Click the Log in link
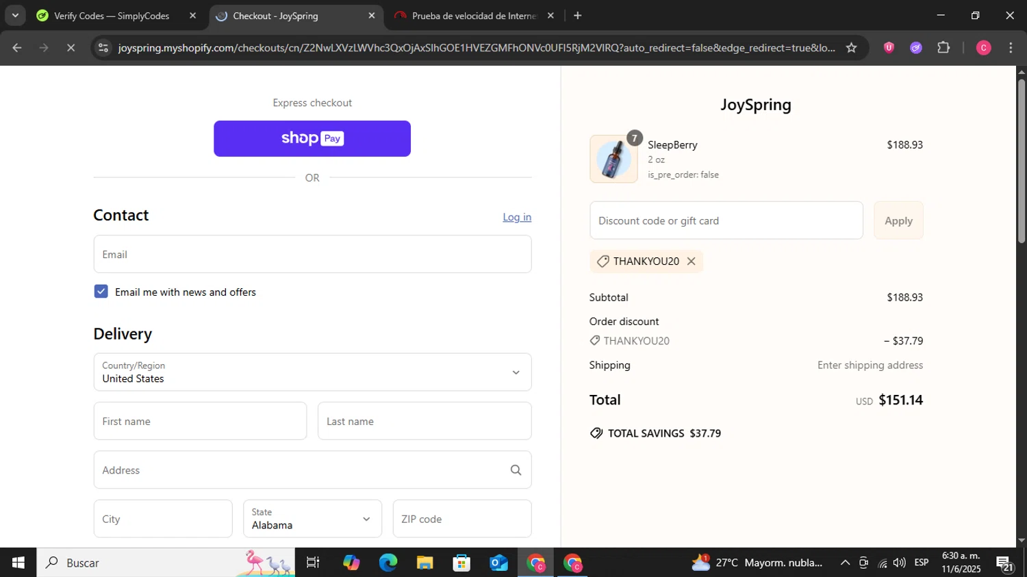The height and width of the screenshot is (577, 1027). [x=517, y=217]
